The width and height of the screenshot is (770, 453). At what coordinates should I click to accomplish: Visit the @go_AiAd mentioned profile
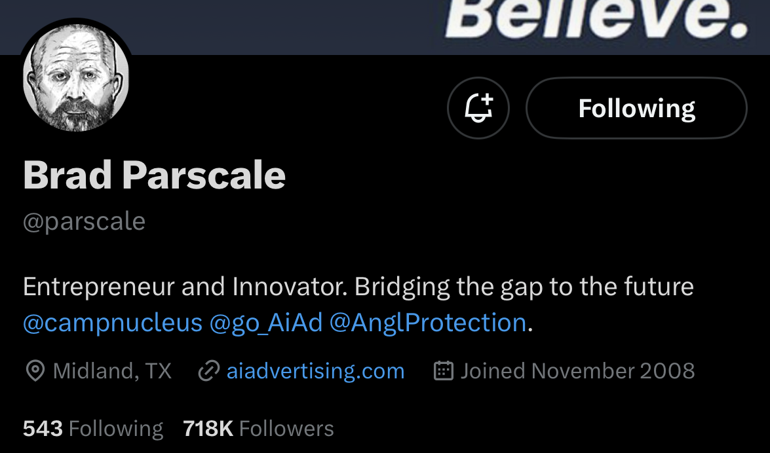point(266,323)
